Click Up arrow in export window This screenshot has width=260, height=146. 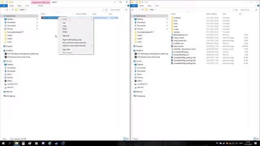pos(13,10)
